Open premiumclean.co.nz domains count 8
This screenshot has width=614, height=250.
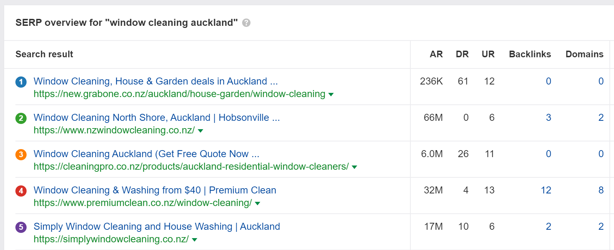(x=601, y=190)
